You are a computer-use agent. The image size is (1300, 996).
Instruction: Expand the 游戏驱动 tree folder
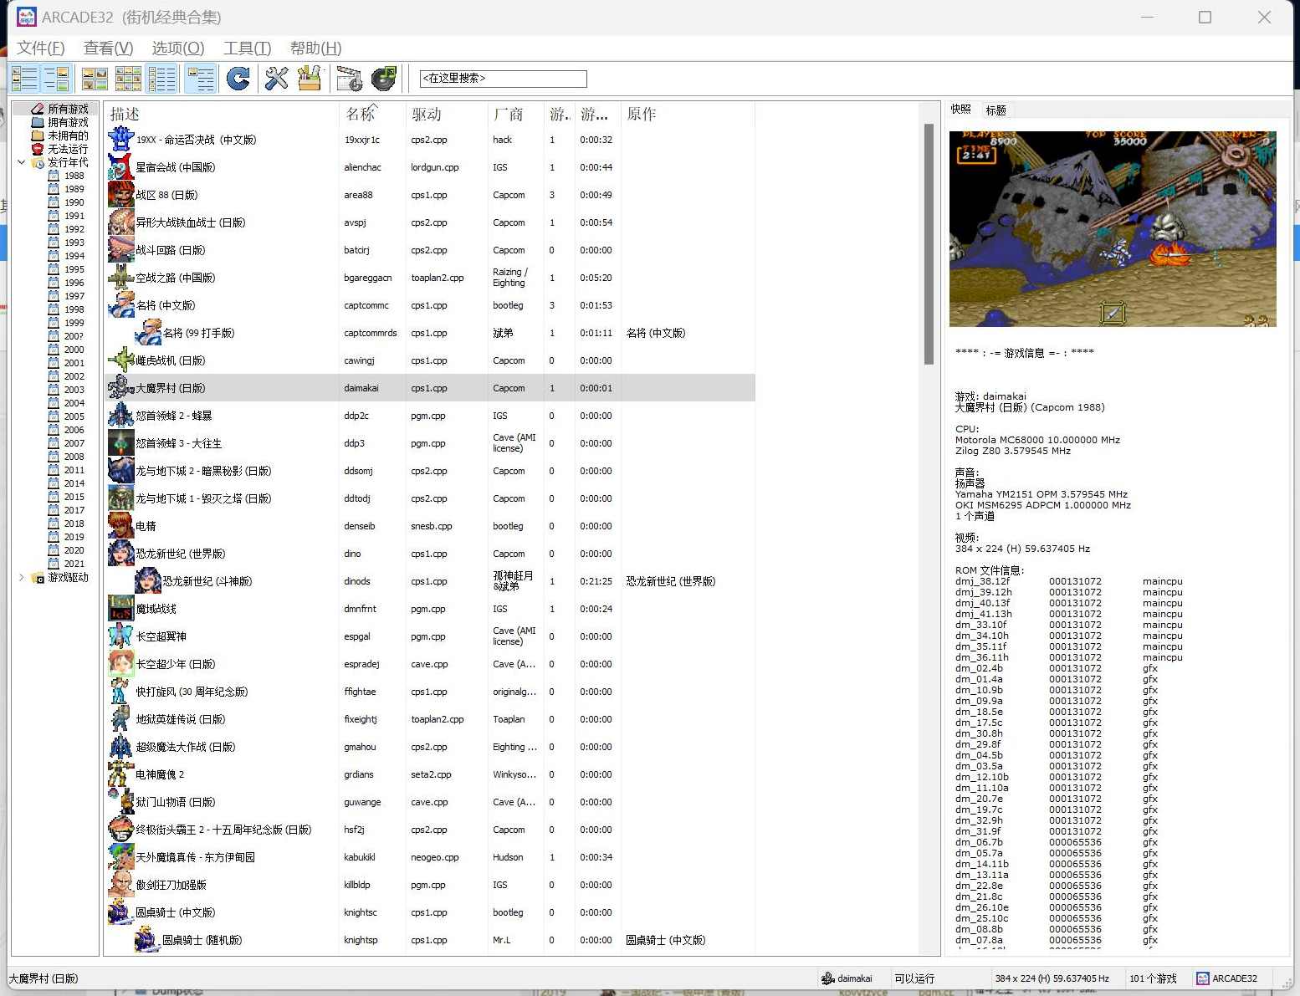[x=22, y=577]
